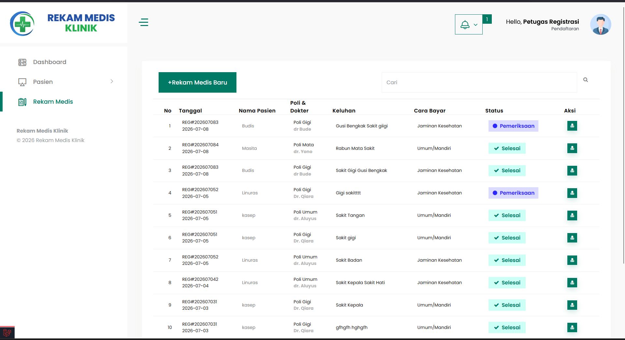Select Rekam Medis in the sidebar
This screenshot has width=625, height=340.
(x=53, y=102)
